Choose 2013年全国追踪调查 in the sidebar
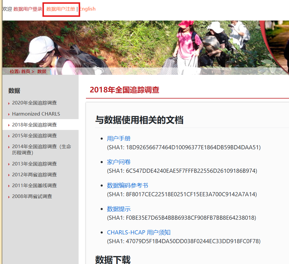Image resolution: width=289 pixels, height=264 pixels. point(34,164)
